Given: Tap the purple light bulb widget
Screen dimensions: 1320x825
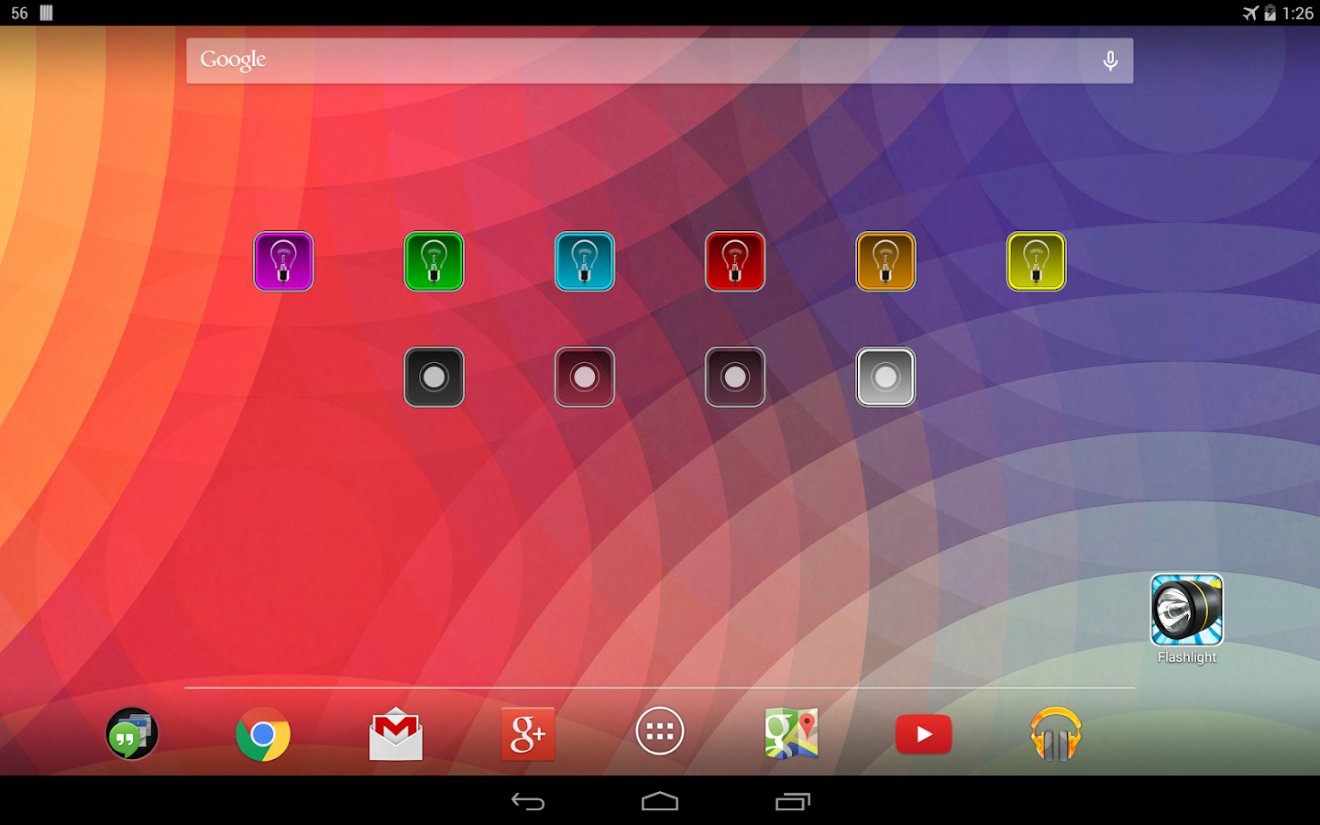Looking at the screenshot, I should (x=283, y=261).
